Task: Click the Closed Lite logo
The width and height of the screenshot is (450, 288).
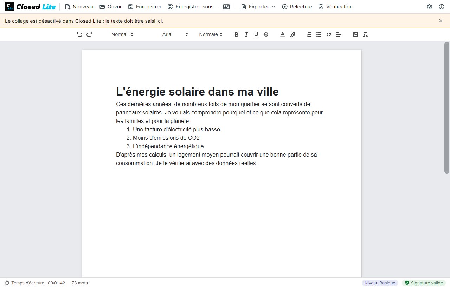Action: point(30,7)
